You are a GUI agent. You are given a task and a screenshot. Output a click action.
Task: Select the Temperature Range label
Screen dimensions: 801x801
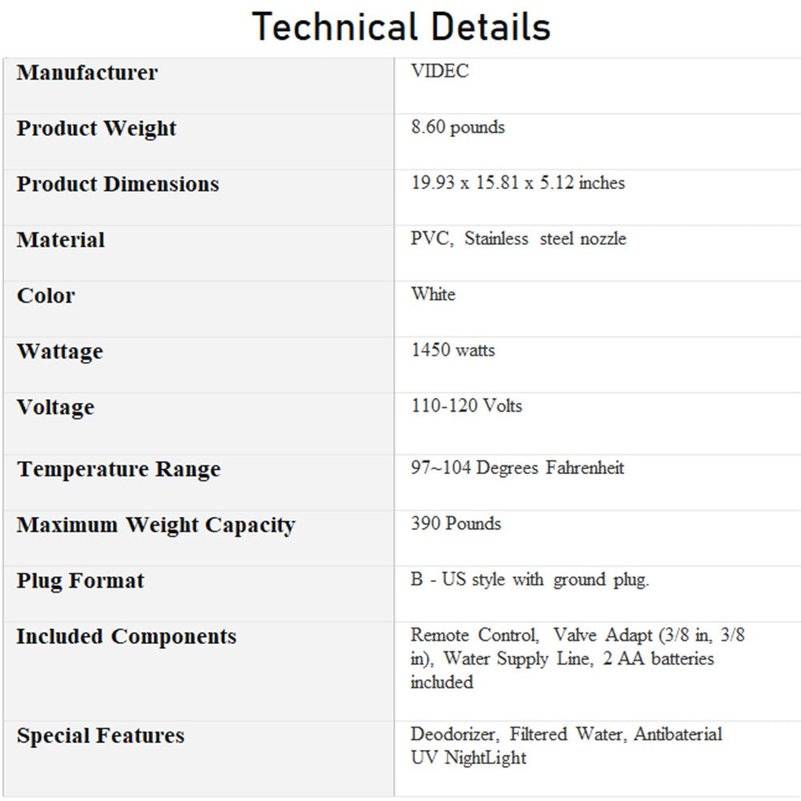[x=119, y=469]
